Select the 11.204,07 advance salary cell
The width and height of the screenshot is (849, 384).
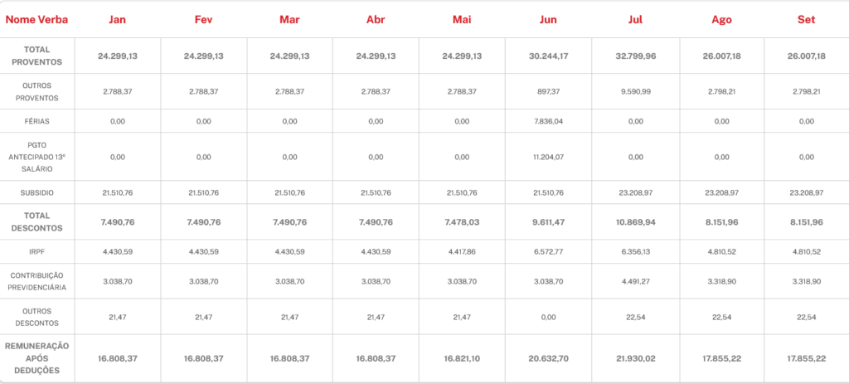(x=548, y=157)
